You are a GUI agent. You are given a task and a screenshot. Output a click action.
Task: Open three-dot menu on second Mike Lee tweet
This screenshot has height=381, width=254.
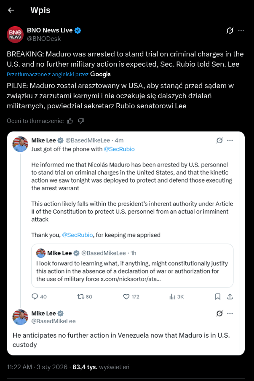pos(230,314)
